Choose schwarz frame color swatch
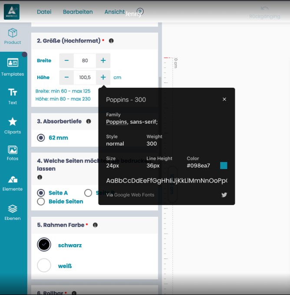The image size is (290, 295). tap(44, 245)
